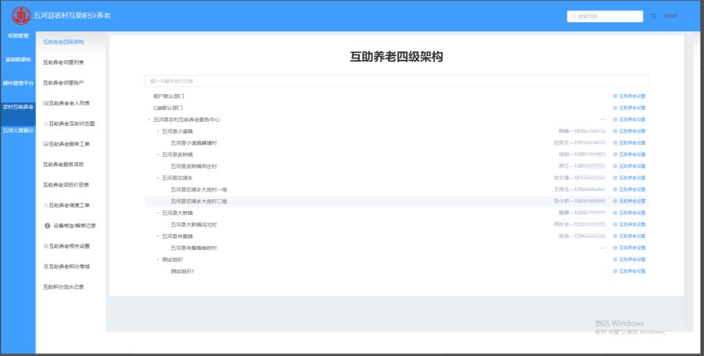Click 互助养老设置 link for village under 五河县小溪镇
The image size is (704, 356).
tap(629, 143)
